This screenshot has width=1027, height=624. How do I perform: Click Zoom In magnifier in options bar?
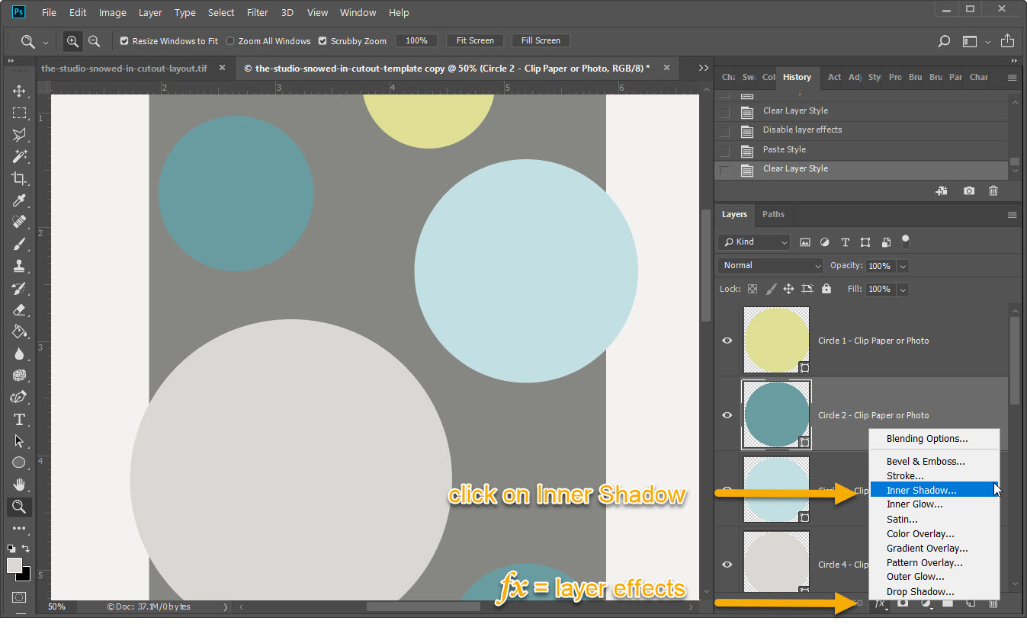[x=72, y=41]
